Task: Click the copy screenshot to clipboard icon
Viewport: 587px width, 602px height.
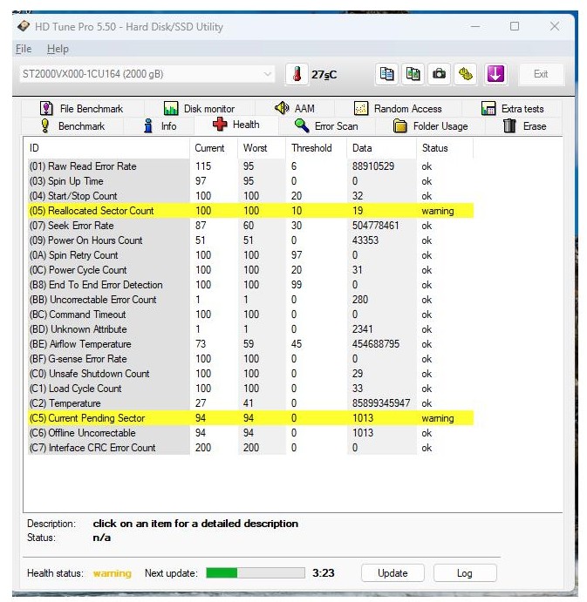Action: 413,74
